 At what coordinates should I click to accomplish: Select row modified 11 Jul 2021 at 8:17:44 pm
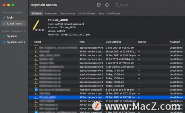click(107, 59)
